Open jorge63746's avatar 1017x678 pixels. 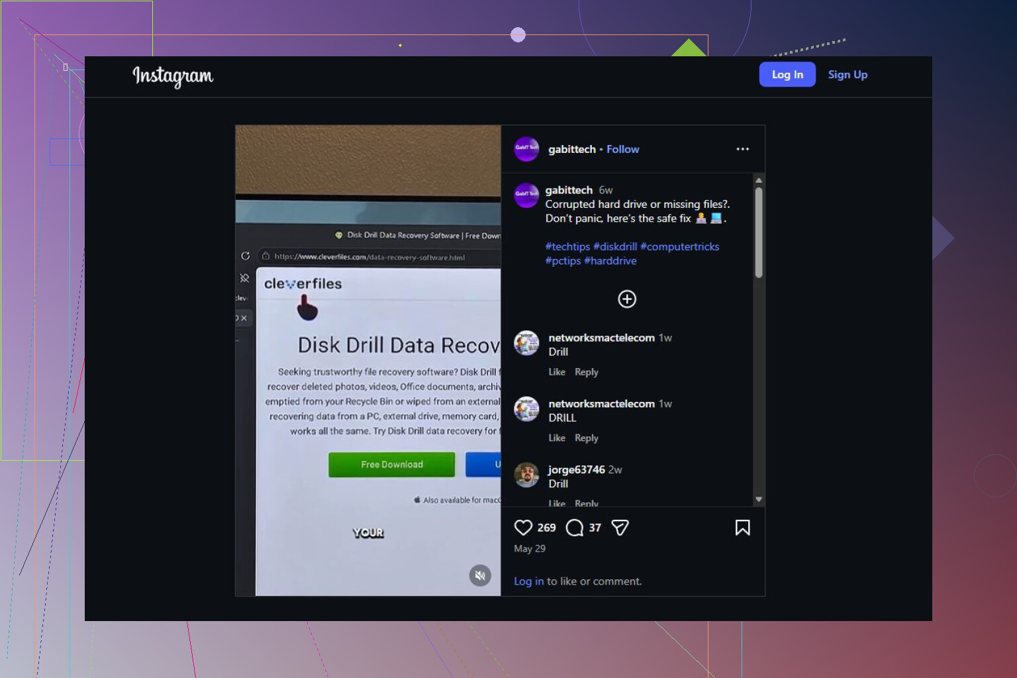tap(526, 475)
